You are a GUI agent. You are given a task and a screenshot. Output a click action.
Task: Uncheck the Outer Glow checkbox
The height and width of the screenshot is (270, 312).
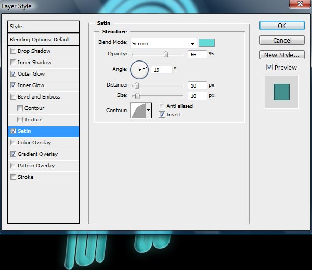click(13, 74)
